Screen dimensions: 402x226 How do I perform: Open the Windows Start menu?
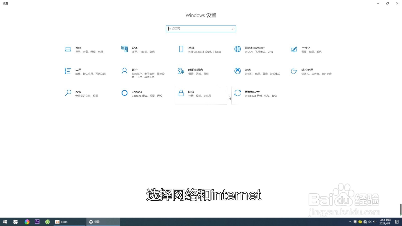pos(5,222)
